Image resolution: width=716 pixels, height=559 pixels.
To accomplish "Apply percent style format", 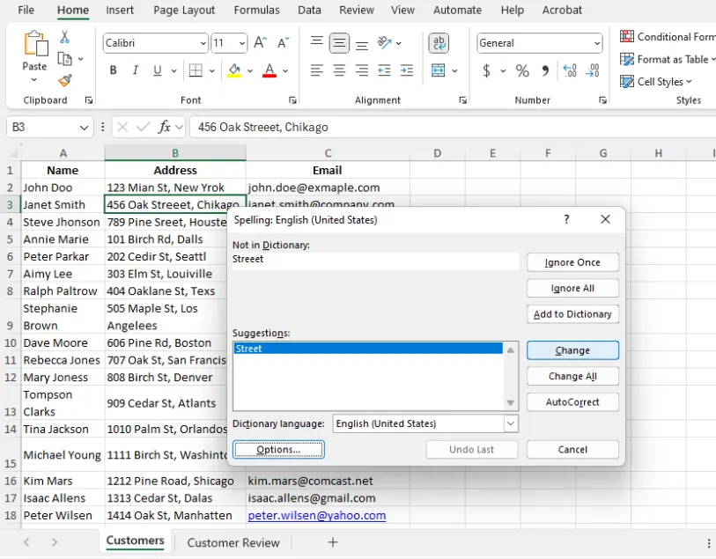I will [522, 70].
